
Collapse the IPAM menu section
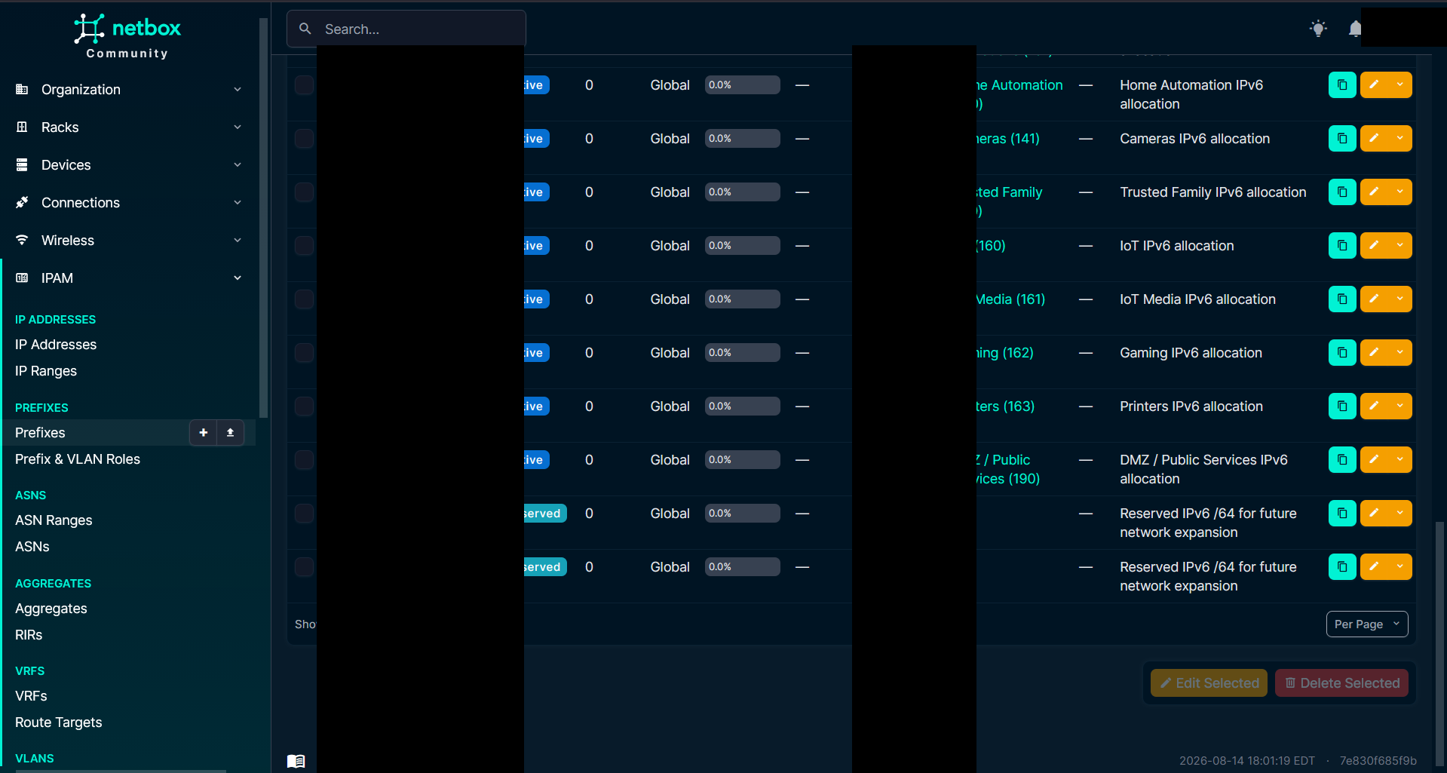click(x=128, y=278)
